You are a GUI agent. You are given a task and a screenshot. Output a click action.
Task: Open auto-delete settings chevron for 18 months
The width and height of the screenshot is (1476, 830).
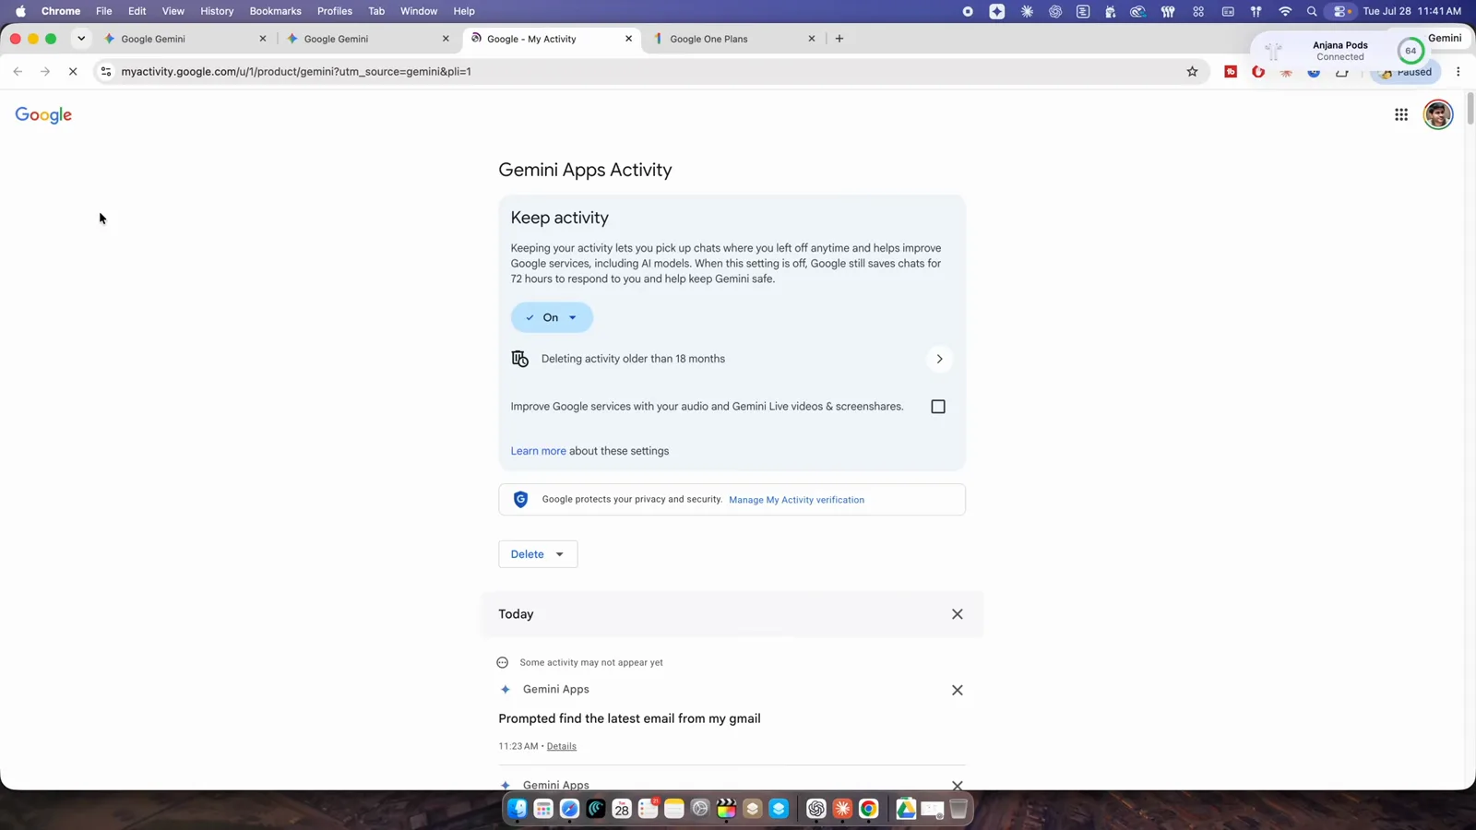(939, 359)
